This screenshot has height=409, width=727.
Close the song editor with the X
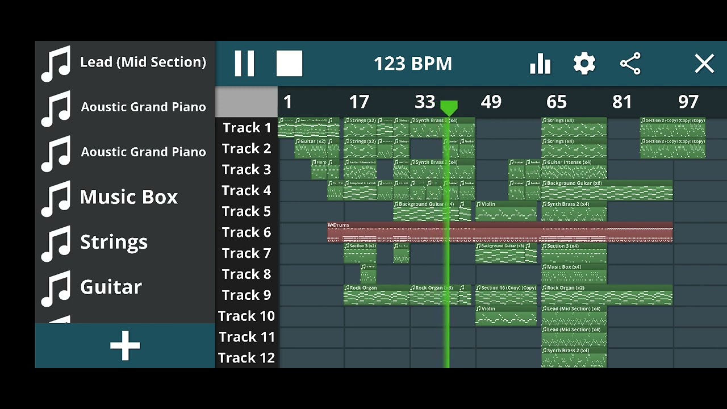click(704, 64)
